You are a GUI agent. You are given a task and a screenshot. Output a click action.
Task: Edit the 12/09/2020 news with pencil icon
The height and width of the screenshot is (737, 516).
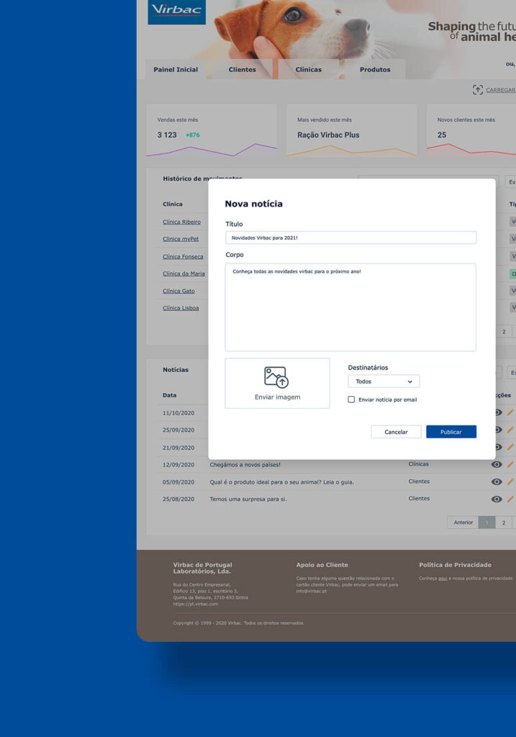coord(510,464)
